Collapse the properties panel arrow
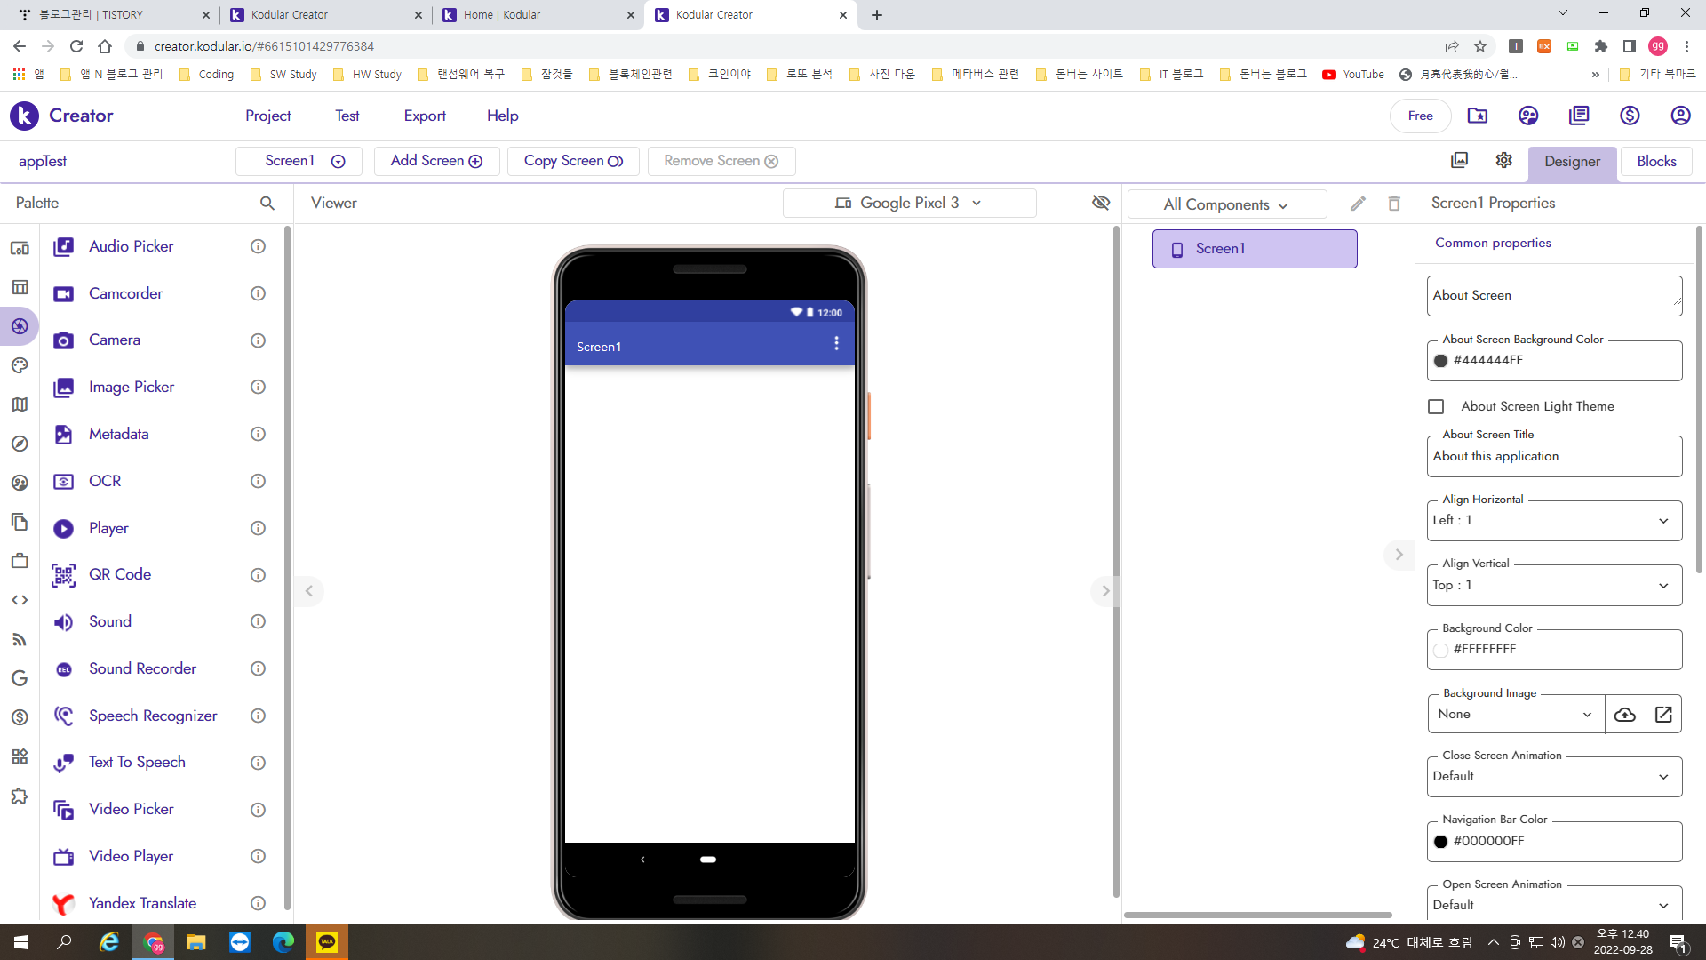Screen dimensions: 1706x960 1399,555
